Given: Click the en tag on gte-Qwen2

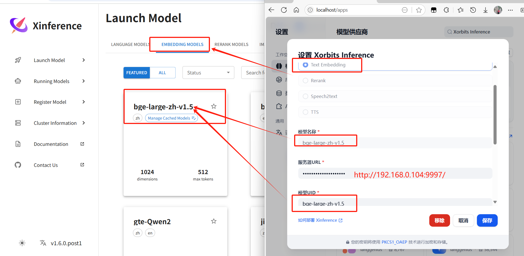Looking at the screenshot, I should (x=150, y=233).
